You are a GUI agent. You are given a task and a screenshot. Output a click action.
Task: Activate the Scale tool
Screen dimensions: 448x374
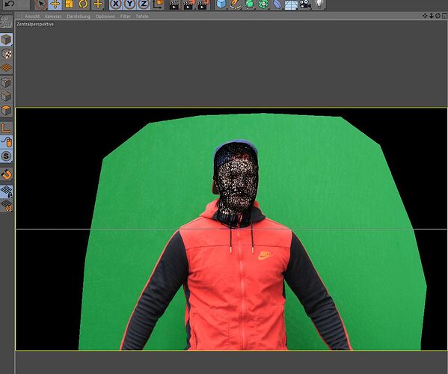[x=69, y=4]
